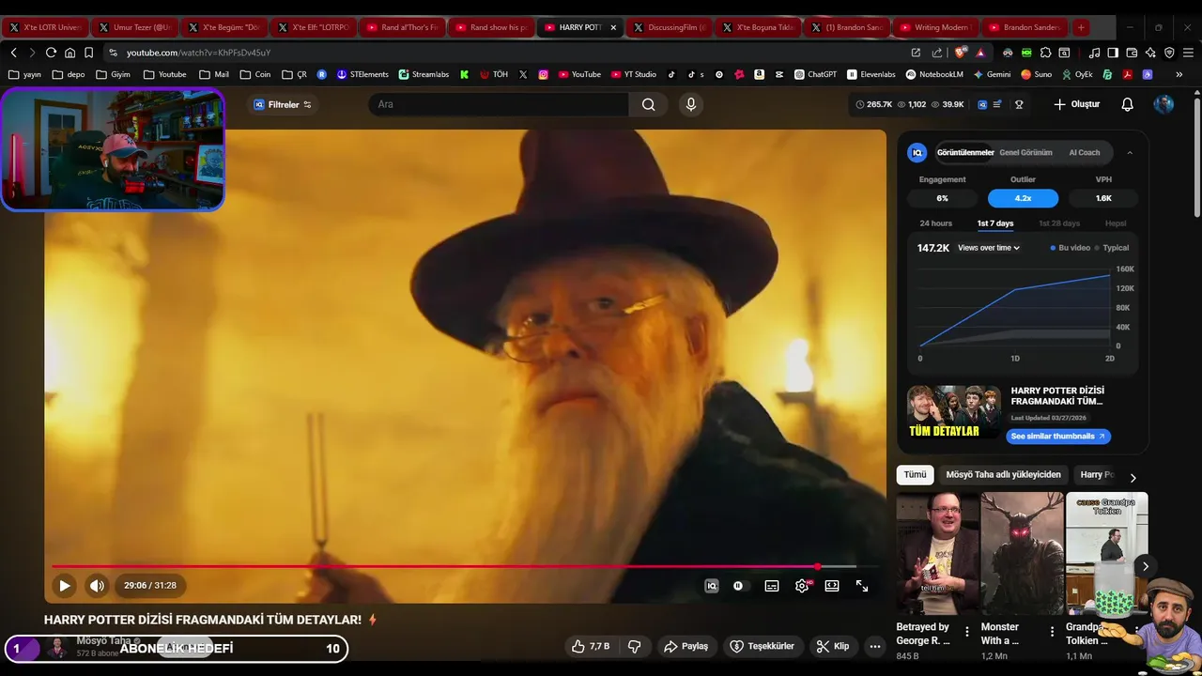Select the Tümü filter chip
The width and height of the screenshot is (1202, 676).
click(915, 475)
